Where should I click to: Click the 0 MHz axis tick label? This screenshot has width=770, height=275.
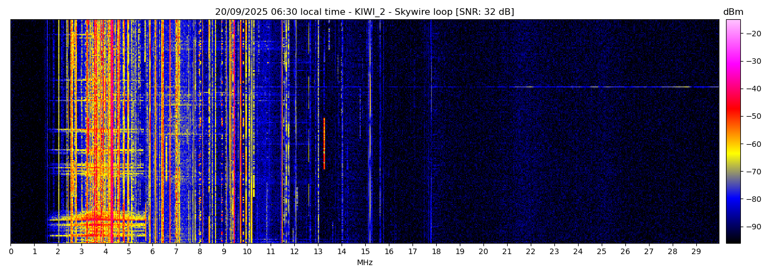tap(10, 252)
